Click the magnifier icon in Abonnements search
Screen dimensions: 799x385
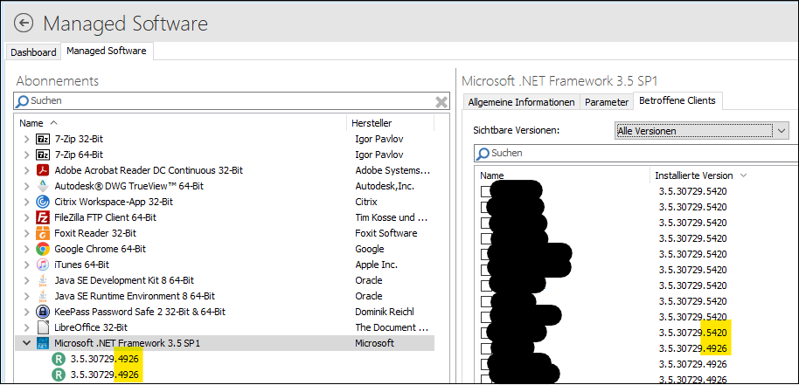coord(22,101)
